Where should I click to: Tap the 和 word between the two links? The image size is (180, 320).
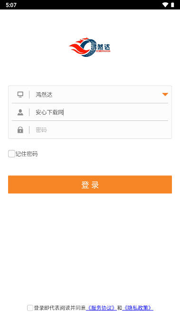(120, 308)
